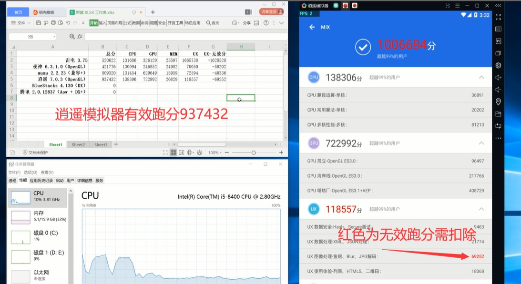This screenshot has width=521, height=284.
Task: Click emulator more options ellipsis icon
Action: (498, 138)
